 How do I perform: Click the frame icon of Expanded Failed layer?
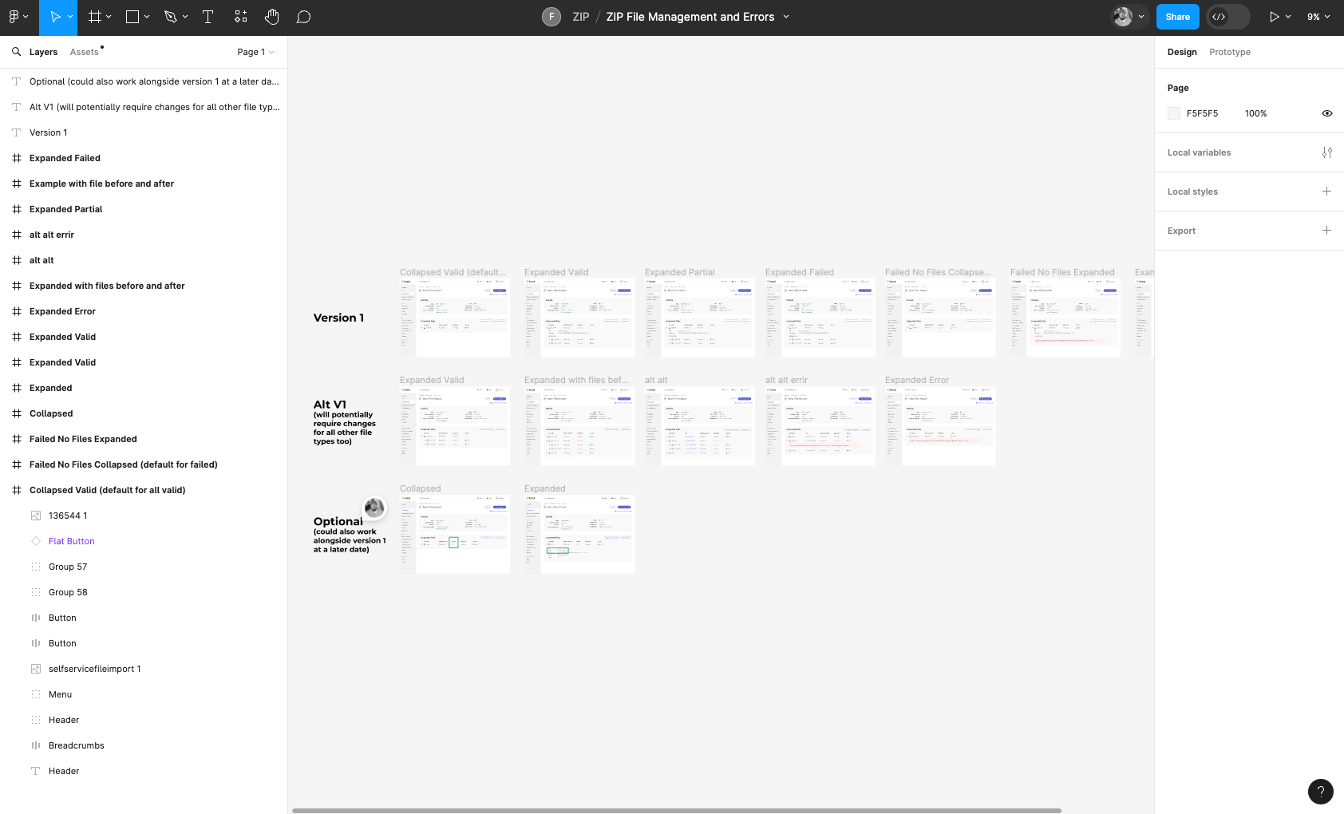17,158
